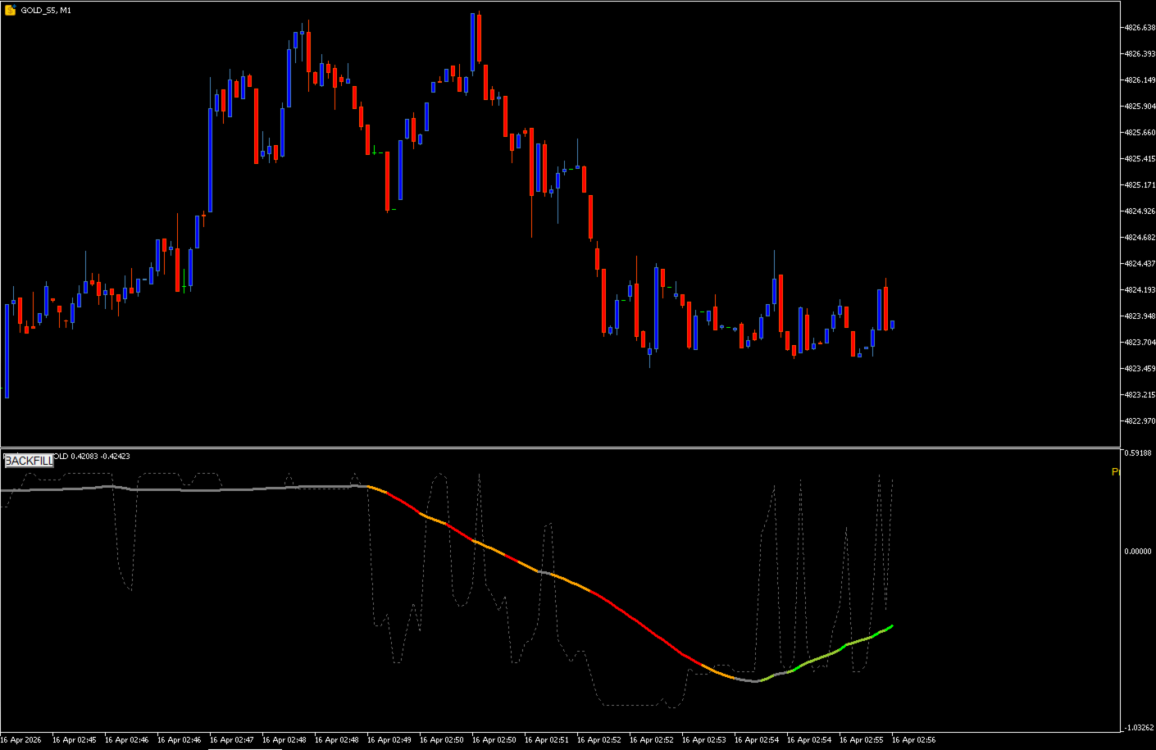Pick the 16 Apr 02:53 time label
This screenshot has height=750, width=1156.
click(703, 740)
